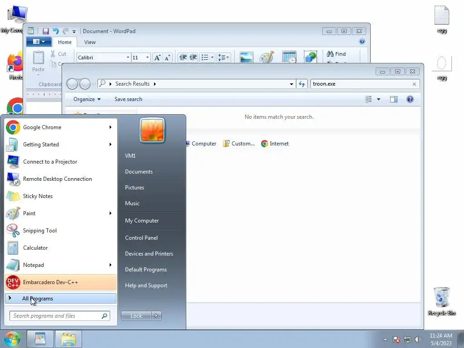This screenshot has width=464, height=348.
Task: Open My Computer from Start menu
Action: point(142,221)
